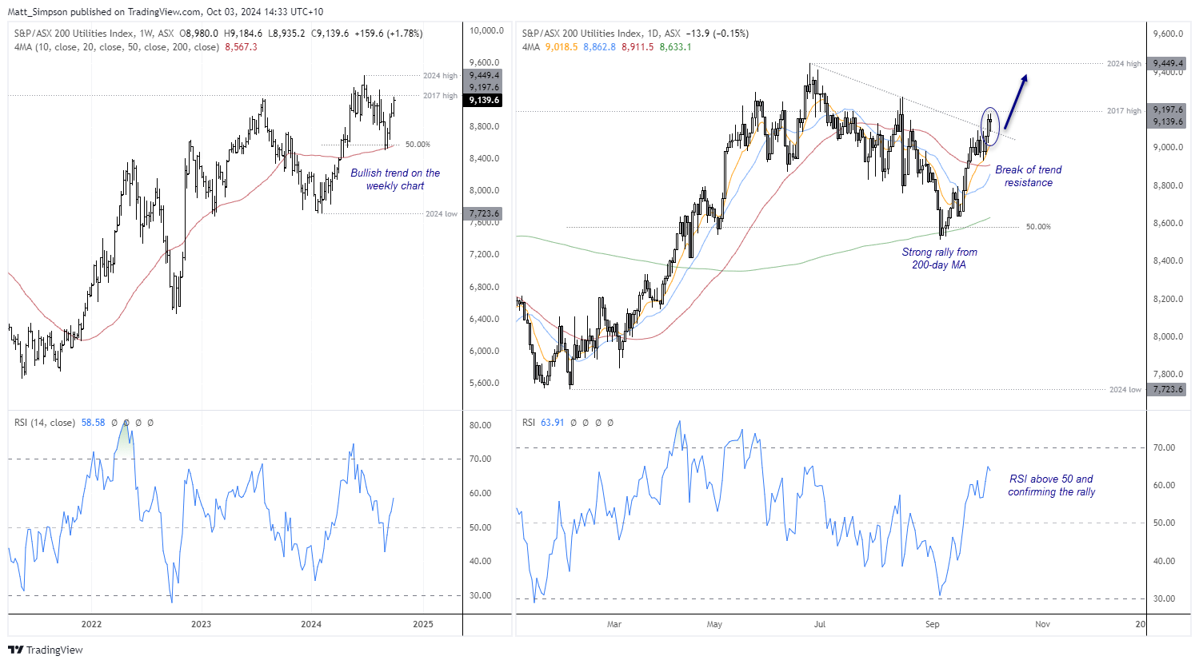Click the 9,449.4 price tag on daily axis
Screen dimensions: 1199x664
tap(1169, 64)
